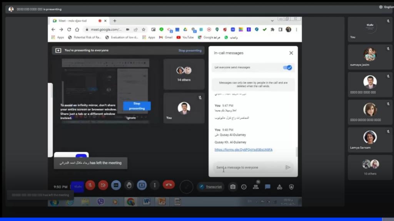Toggle 'Let everyone send messages' switch
This screenshot has height=221, width=394.
click(x=287, y=68)
